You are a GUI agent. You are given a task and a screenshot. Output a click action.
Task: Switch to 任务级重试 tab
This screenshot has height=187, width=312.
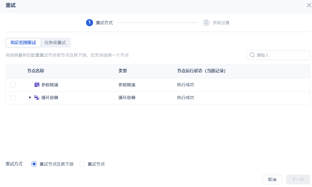[x=55, y=42]
